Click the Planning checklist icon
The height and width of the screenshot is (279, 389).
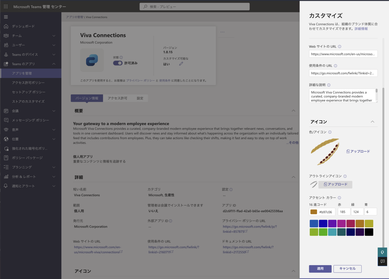coord(6,167)
